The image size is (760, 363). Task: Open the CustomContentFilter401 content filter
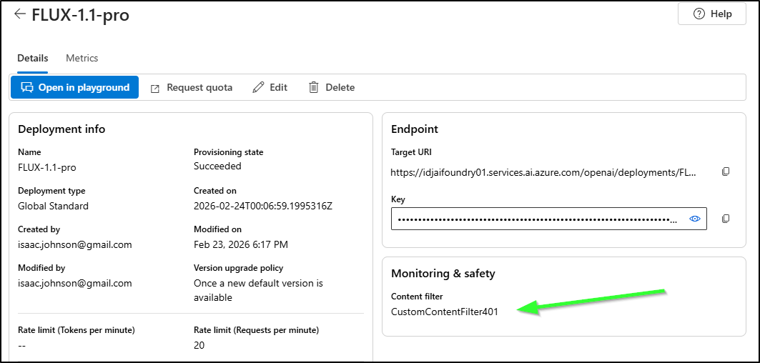point(444,312)
